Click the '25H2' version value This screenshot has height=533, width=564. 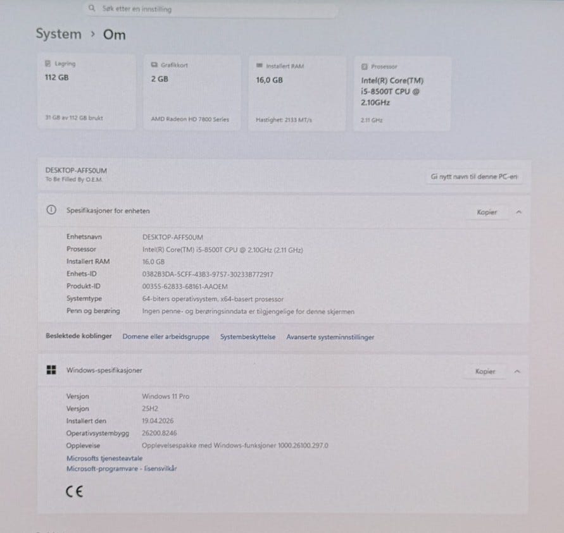click(x=150, y=408)
